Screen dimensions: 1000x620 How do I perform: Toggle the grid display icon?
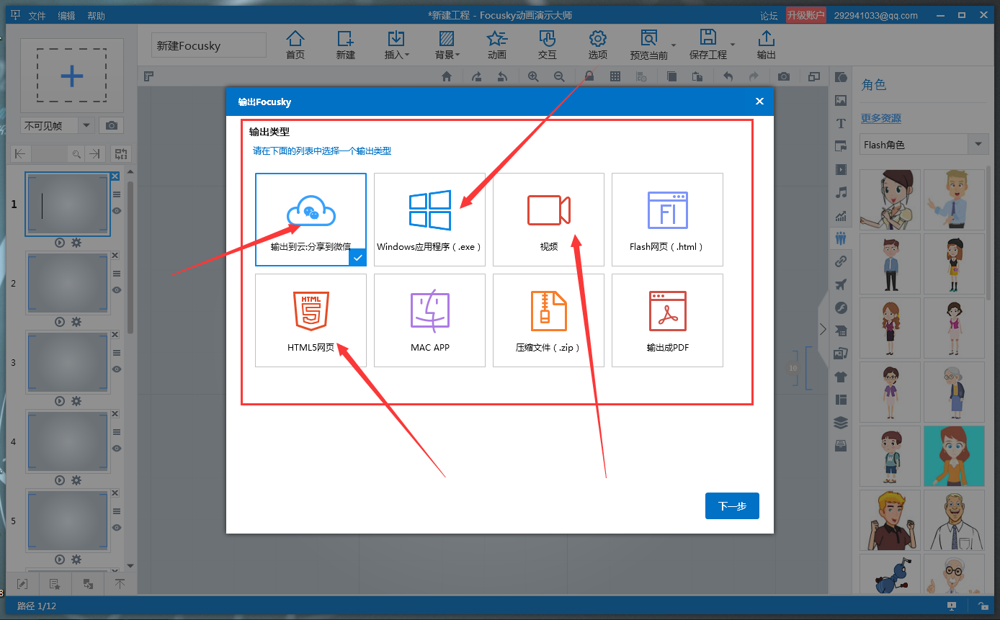click(615, 76)
